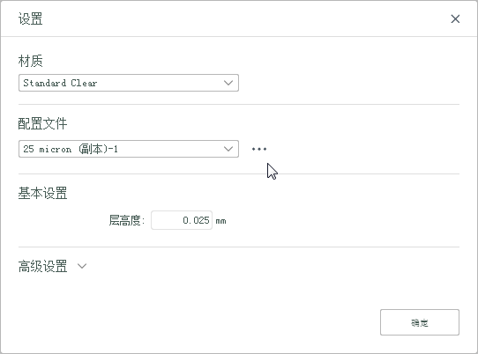This screenshot has width=478, height=354.
Task: Click the 材质 section label
Action: tap(30, 61)
